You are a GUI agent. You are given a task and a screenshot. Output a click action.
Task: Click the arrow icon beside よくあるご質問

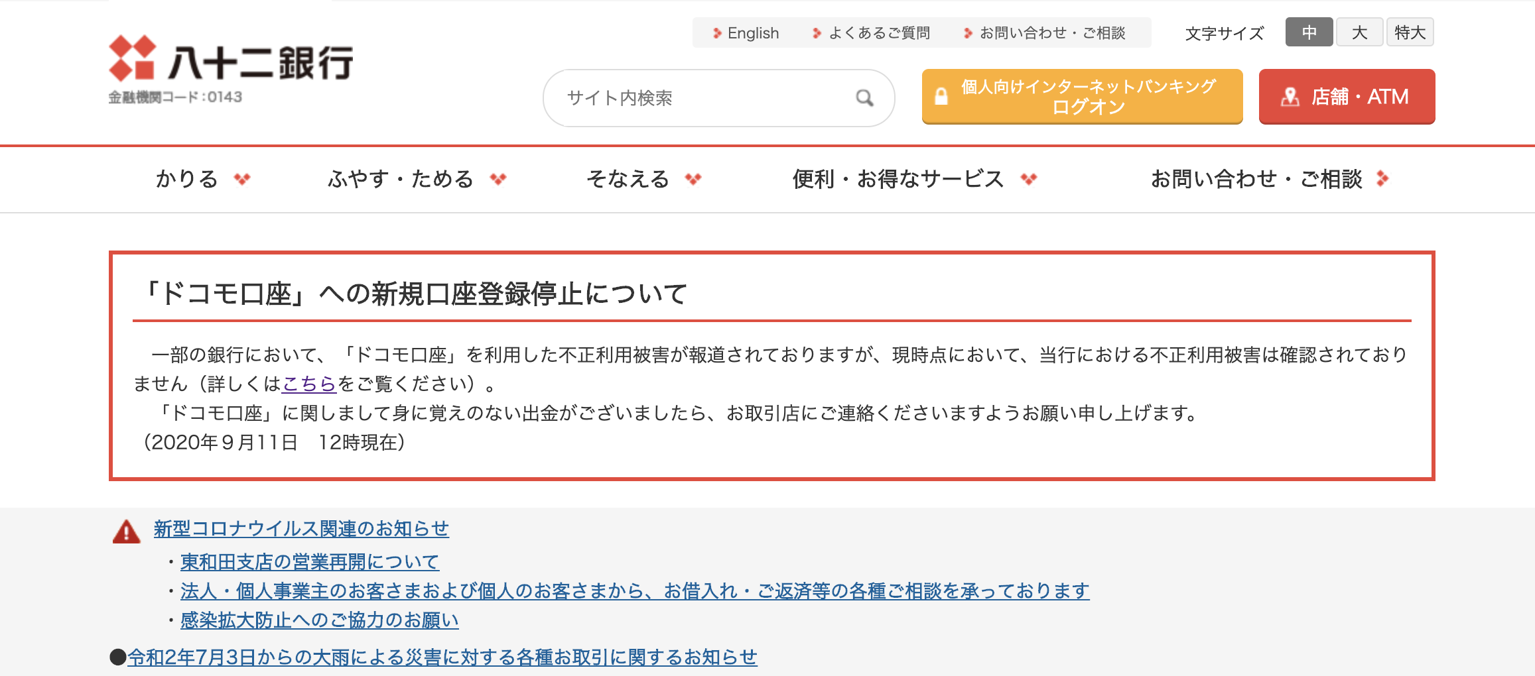click(x=817, y=33)
